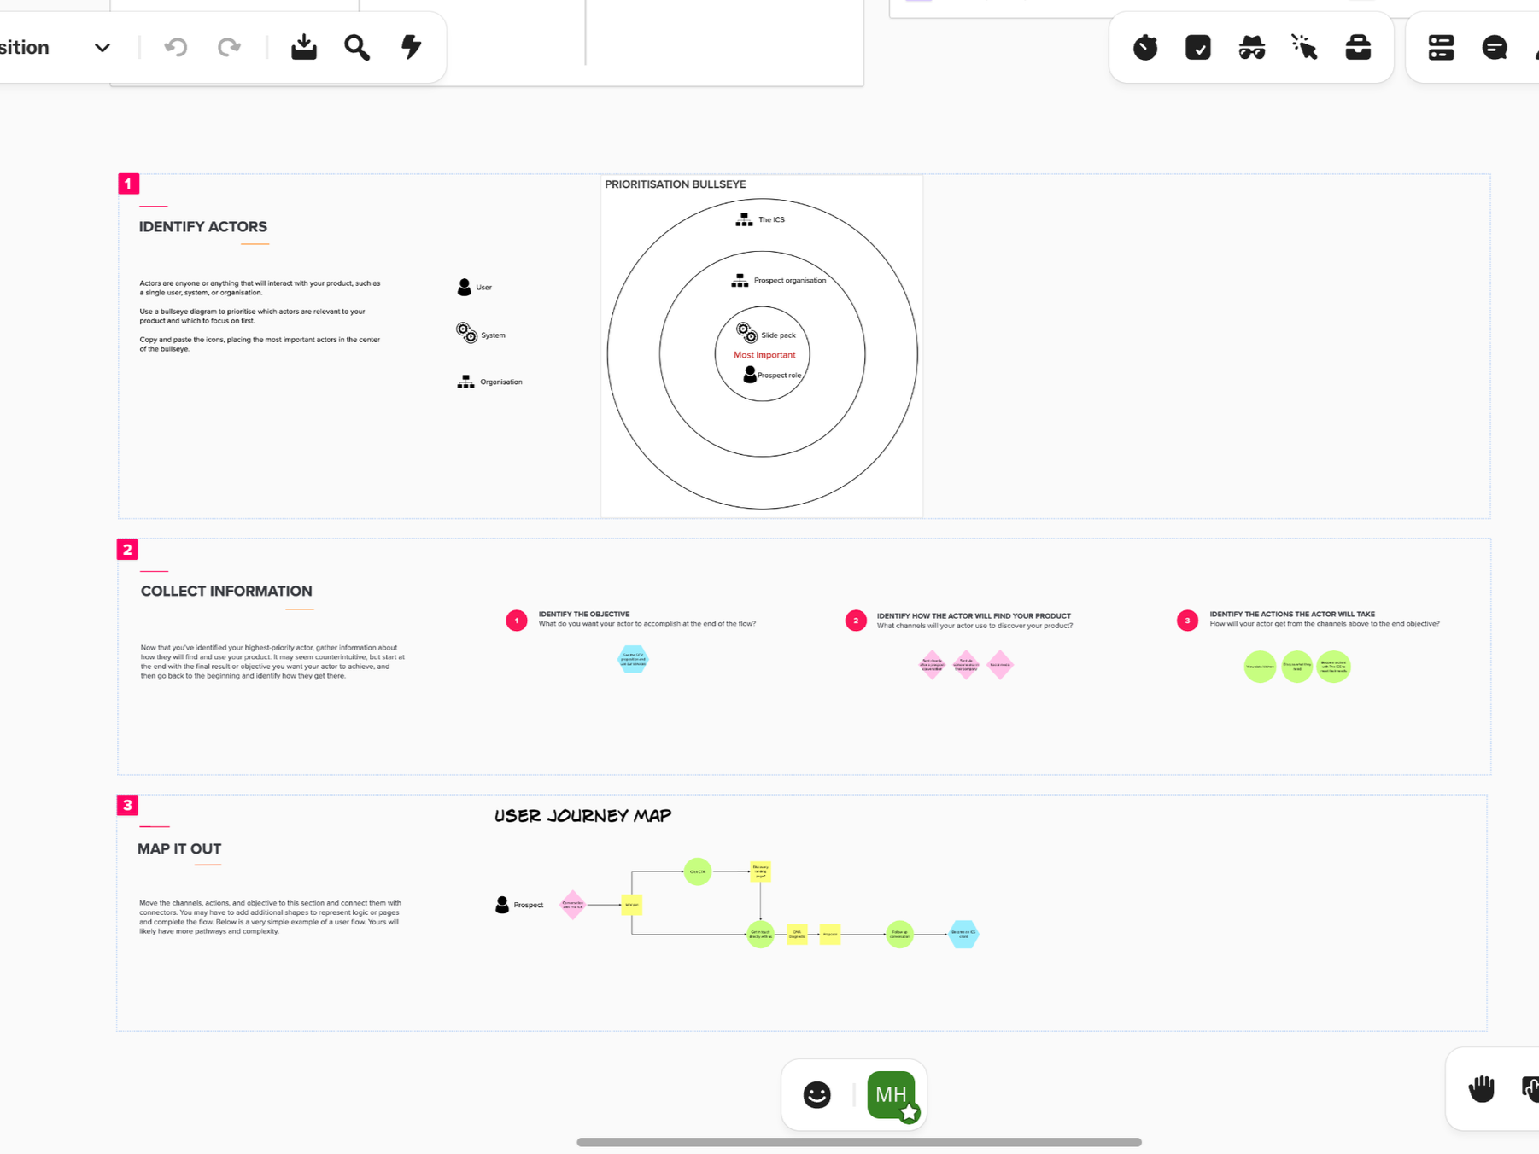The height and width of the screenshot is (1154, 1539).
Task: Click the 'PRIORITISATION BULLSEYE' frame title
Action: tap(675, 184)
